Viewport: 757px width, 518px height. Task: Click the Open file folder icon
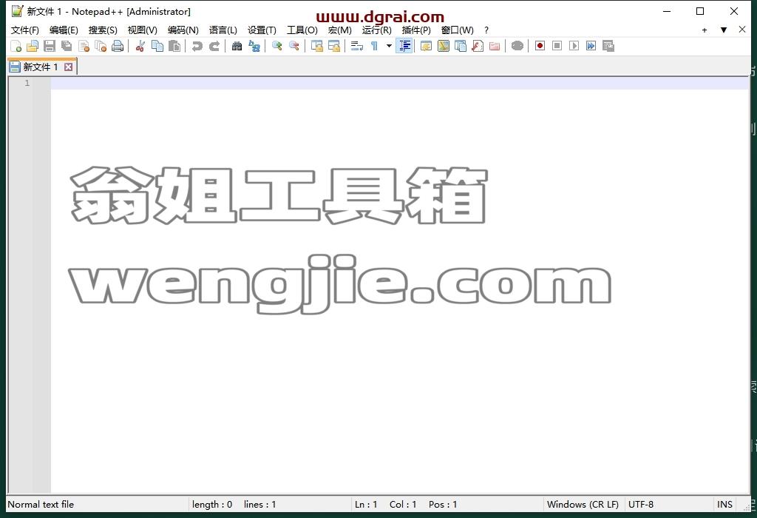(33, 46)
